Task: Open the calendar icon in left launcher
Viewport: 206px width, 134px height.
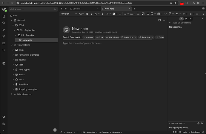Action: coord(4,43)
